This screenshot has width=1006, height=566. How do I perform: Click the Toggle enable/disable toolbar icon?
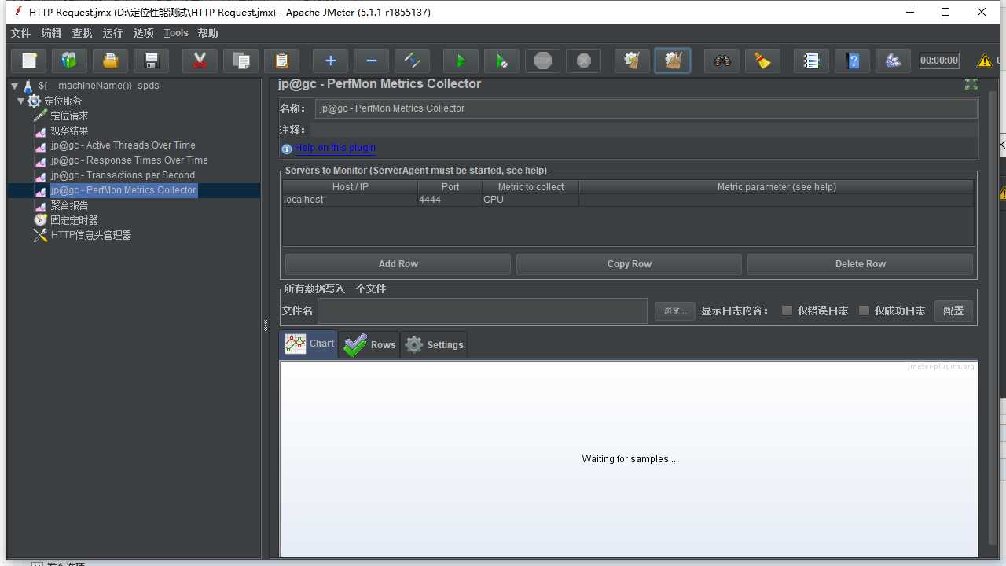click(413, 61)
